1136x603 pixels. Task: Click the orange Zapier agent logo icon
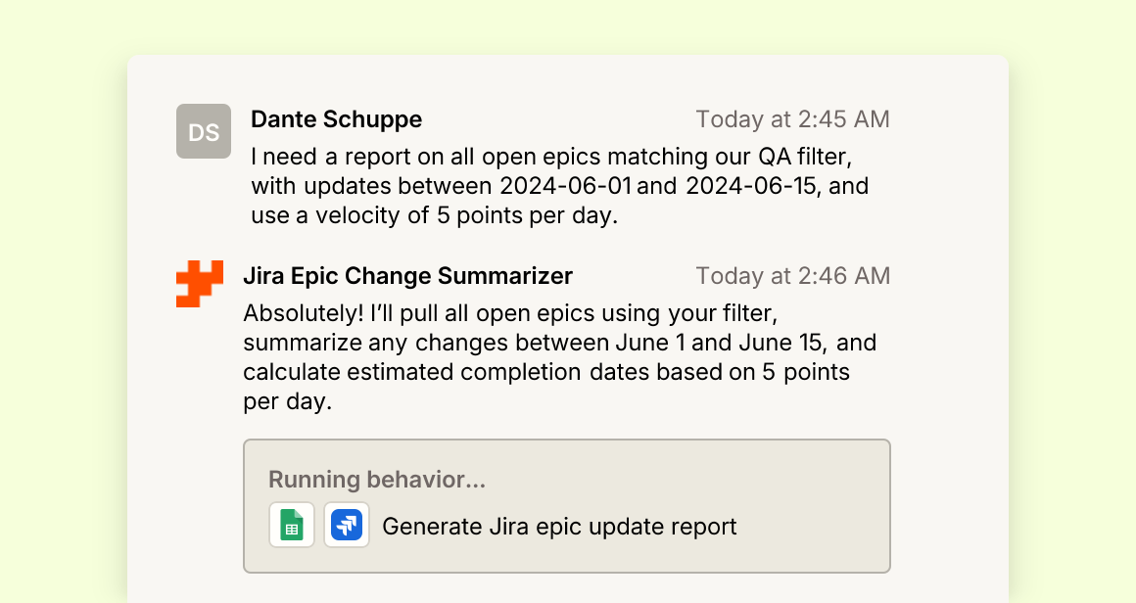200,284
